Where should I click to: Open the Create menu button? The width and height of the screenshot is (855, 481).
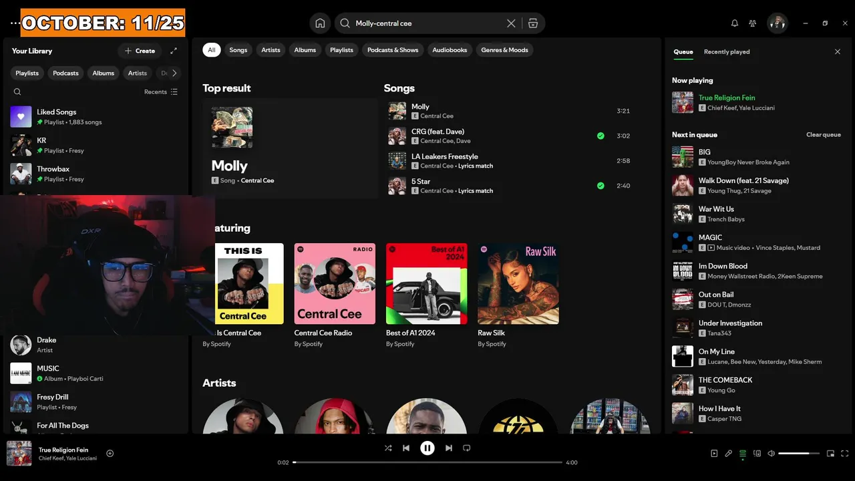tap(140, 51)
